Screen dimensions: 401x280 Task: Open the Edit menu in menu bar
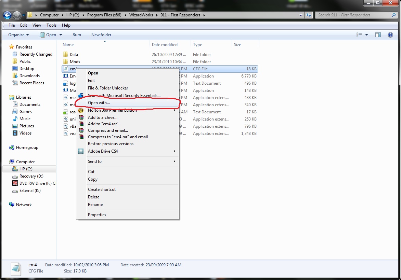(x=24, y=25)
